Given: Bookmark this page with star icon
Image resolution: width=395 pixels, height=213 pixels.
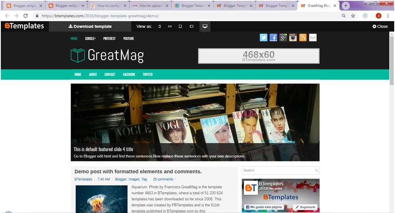Looking at the screenshot, I should [353, 16].
